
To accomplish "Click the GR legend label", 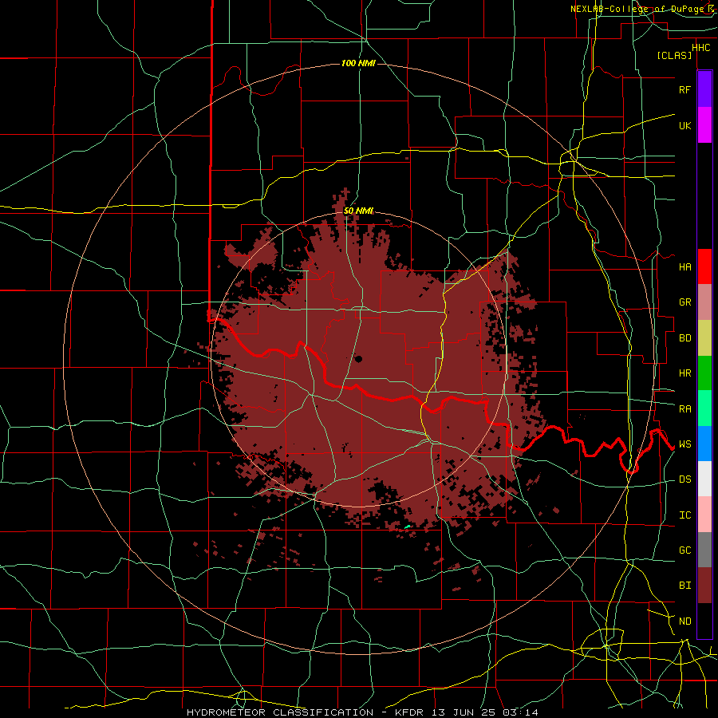I will click(x=684, y=302).
